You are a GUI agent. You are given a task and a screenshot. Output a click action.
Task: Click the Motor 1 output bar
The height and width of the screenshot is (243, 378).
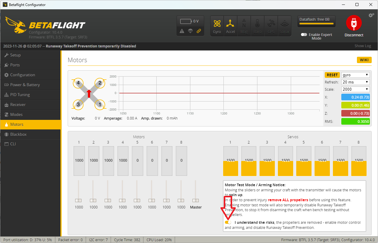[79, 161]
